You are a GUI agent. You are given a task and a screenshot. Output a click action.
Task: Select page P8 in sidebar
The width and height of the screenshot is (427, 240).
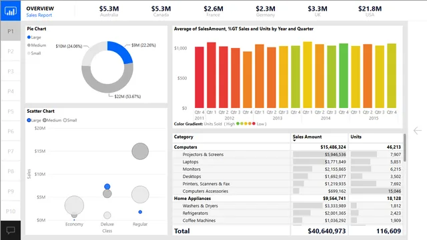(x=11, y=171)
